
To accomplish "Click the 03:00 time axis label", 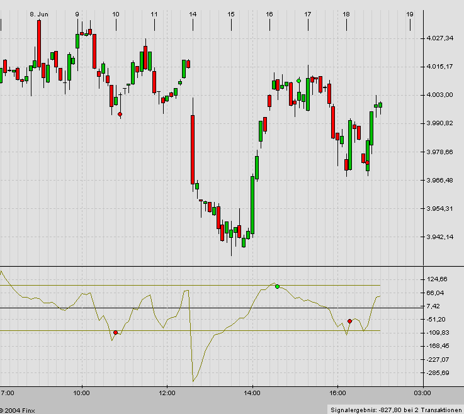I will pyautogui.click(x=422, y=393).
